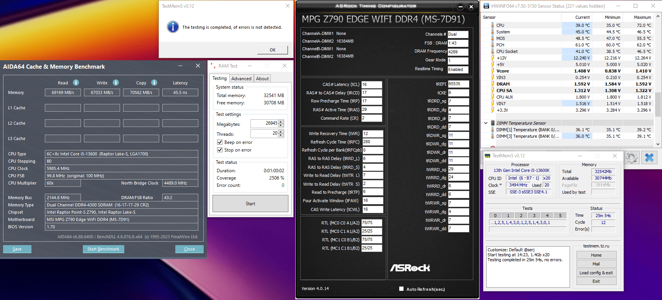
Task: Click OK in TestMem5 completion dialog
Action: [x=272, y=50]
